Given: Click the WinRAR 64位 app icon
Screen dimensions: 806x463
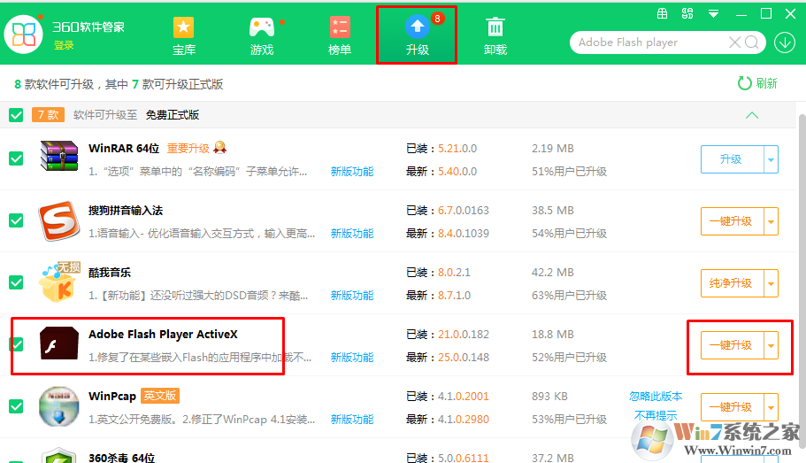Looking at the screenshot, I should (x=59, y=156).
